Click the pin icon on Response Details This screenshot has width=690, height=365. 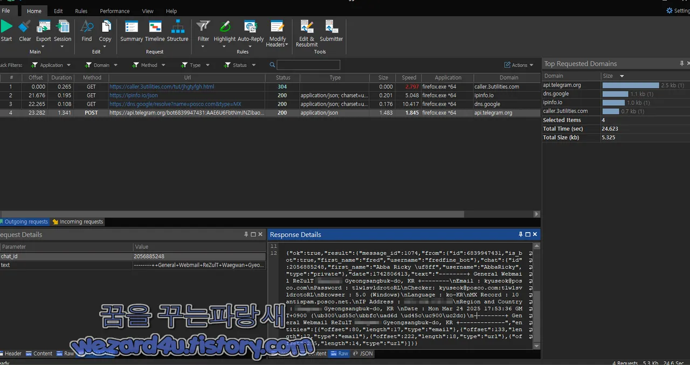pos(521,235)
